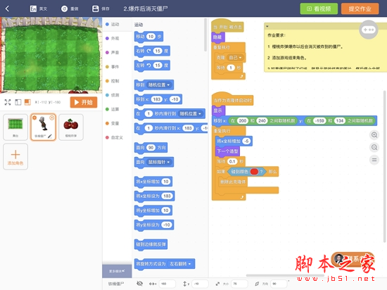The height and width of the screenshot is (290, 387).
Task: Edit the 0.1 seconds wait value
Action: (x=232, y=161)
